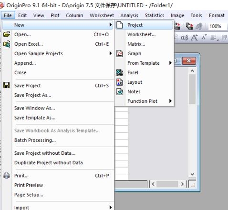This screenshot has width=228, height=210.
Task: Select Batch Processing... entry
Action: 35,140
